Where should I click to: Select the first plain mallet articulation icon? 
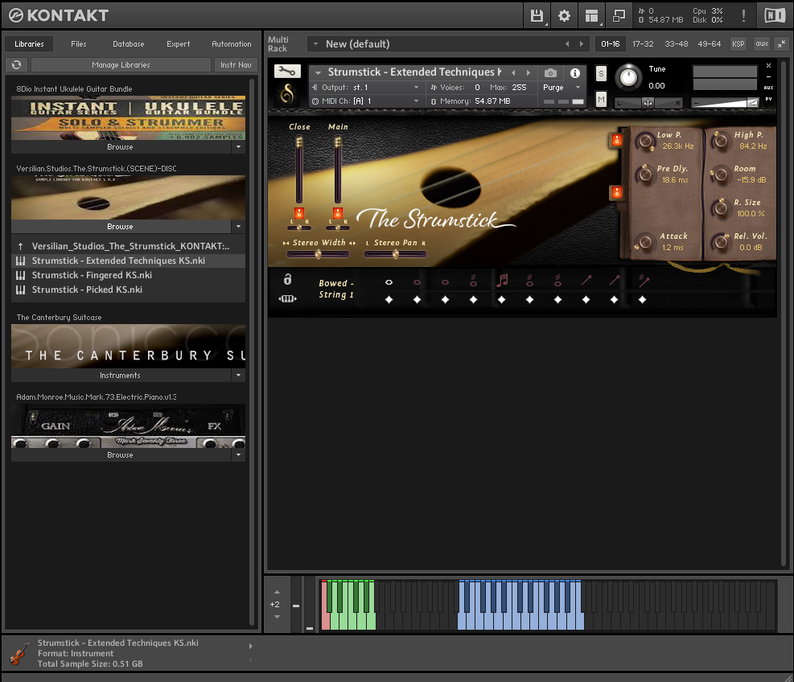point(586,280)
